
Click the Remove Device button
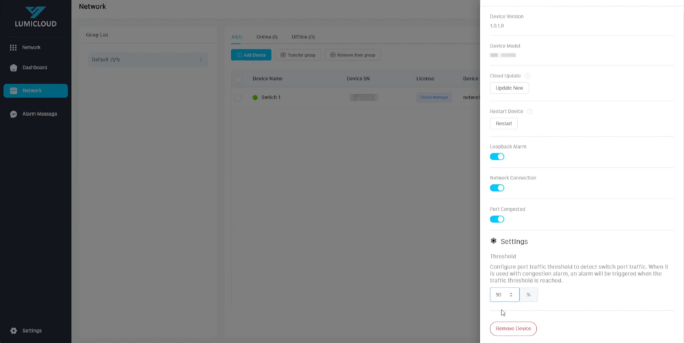(513, 329)
